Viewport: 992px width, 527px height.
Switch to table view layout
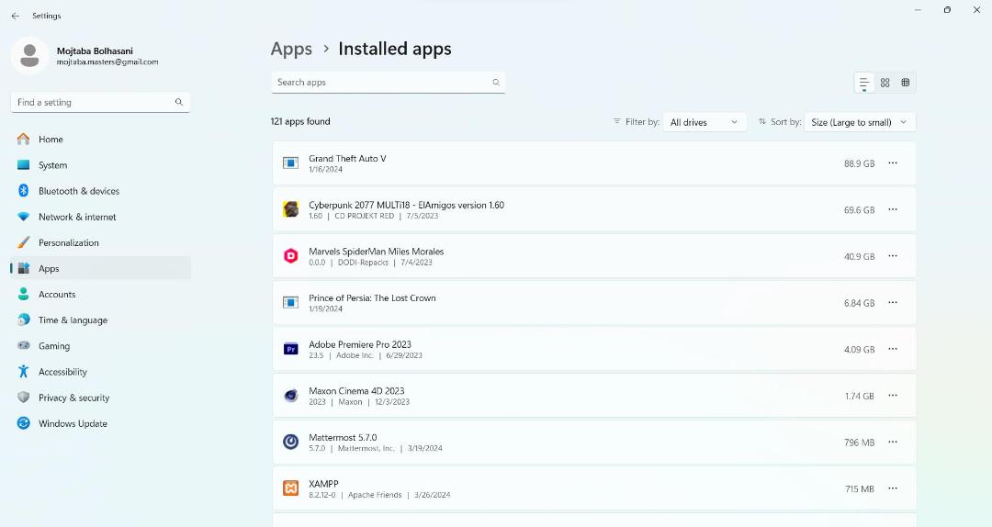coord(906,83)
